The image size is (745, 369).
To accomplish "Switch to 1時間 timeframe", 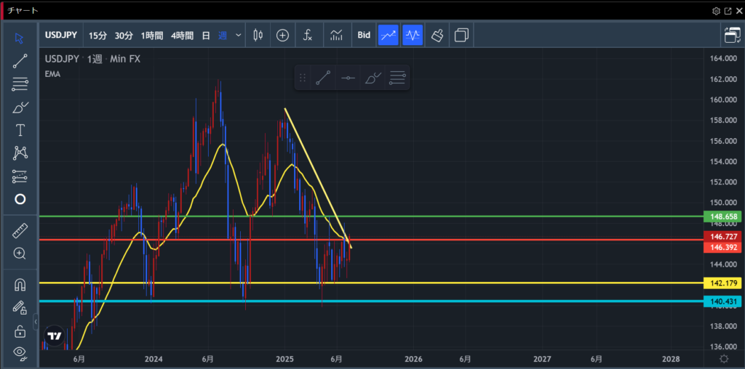I will pyautogui.click(x=152, y=36).
